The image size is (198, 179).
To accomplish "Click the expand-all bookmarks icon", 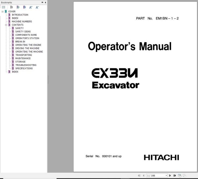I will [x=4, y=7].
